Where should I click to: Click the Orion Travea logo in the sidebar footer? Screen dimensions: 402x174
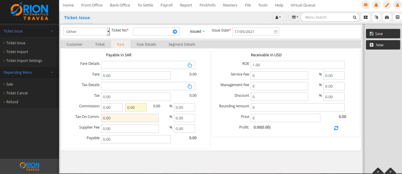pyautogui.click(x=29, y=166)
